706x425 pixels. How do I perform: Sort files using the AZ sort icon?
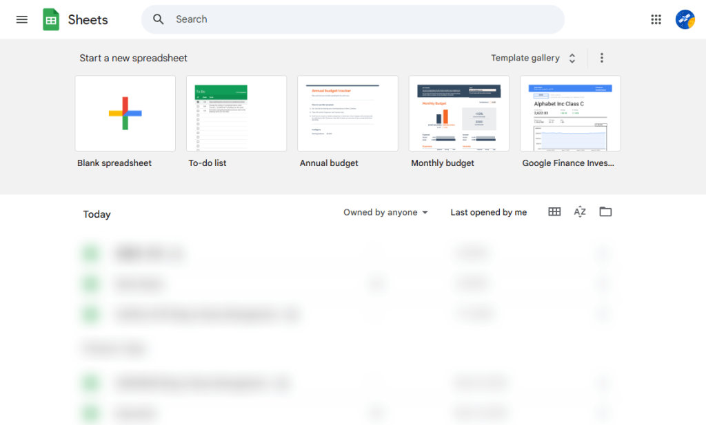[580, 211]
